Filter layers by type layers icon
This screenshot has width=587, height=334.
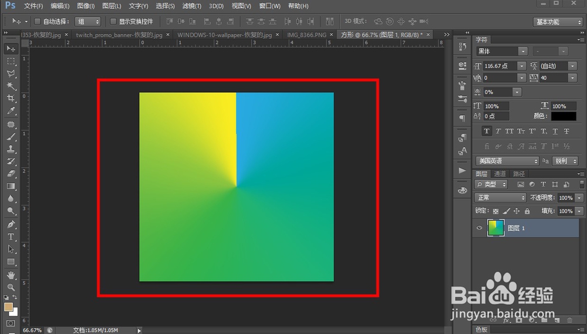543,184
